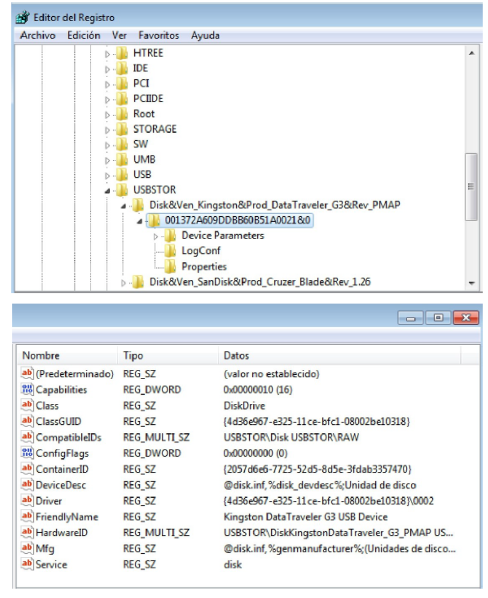Click the FriendlyName string value icon

tap(28, 516)
